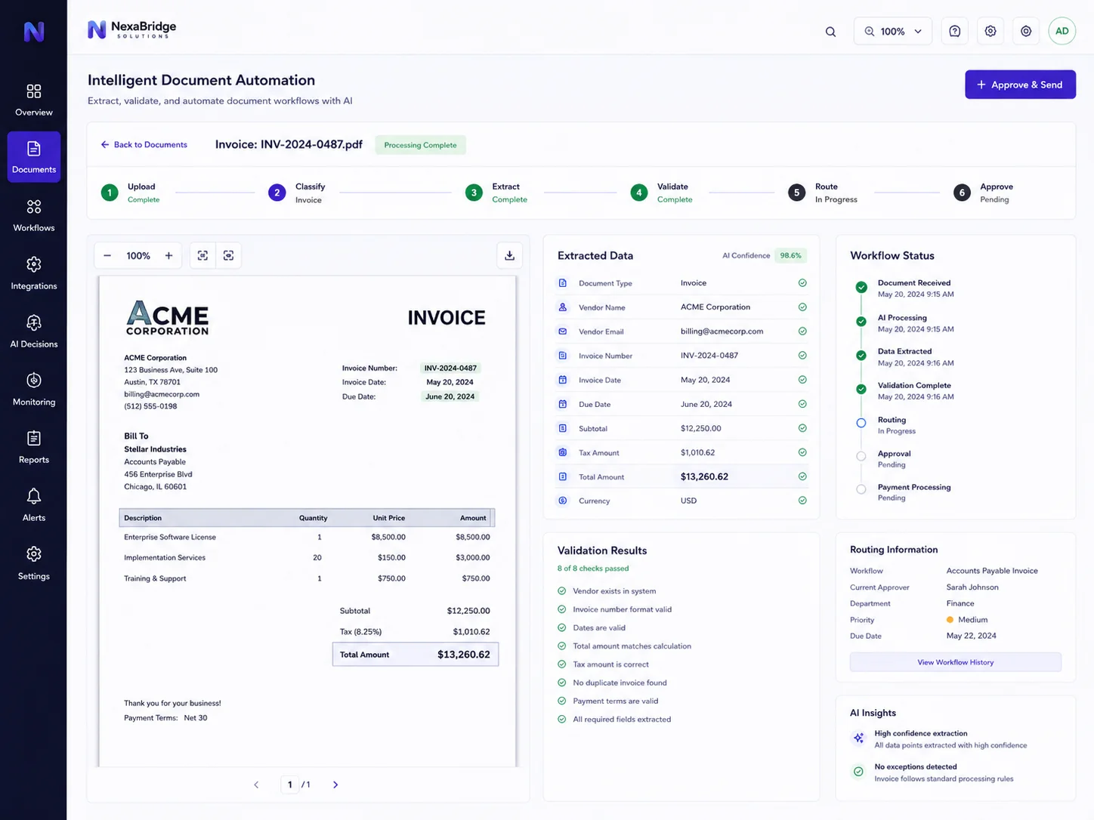This screenshot has height=820, width=1094.
Task: Click the Vendor Name person icon
Action: (562, 307)
